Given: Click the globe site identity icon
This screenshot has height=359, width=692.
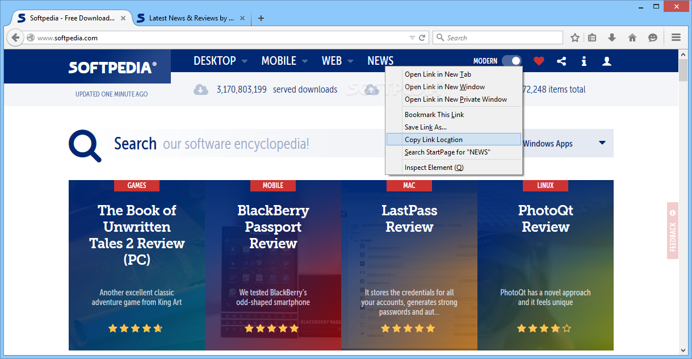Looking at the screenshot, I should coord(31,38).
